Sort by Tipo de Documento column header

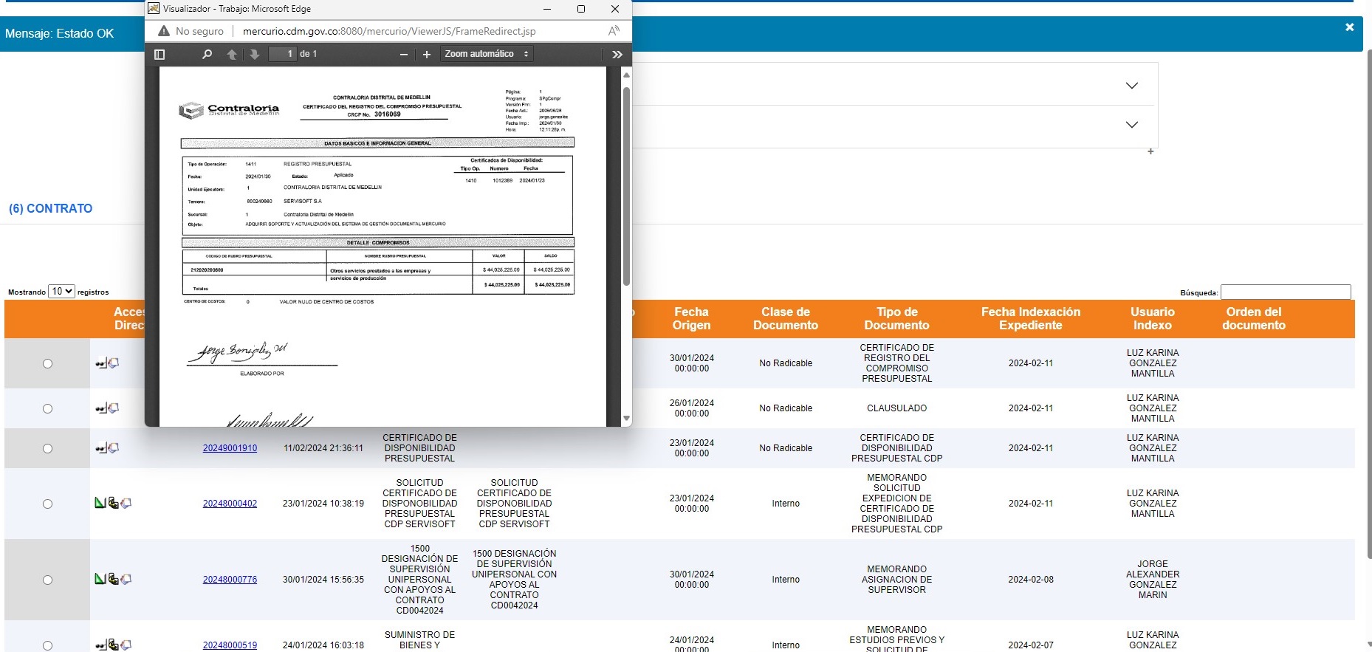[896, 318]
